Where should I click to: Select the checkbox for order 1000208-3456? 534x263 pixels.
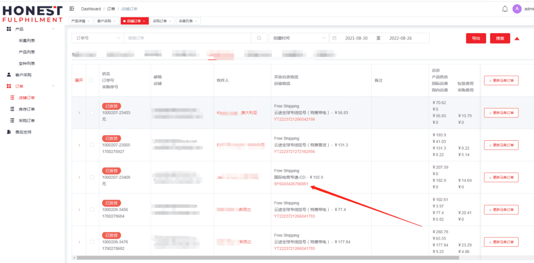point(92,209)
